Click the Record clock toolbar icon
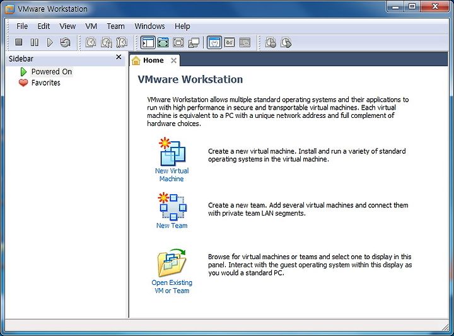Image resolution: width=454 pixels, height=336 pixels. click(271, 42)
